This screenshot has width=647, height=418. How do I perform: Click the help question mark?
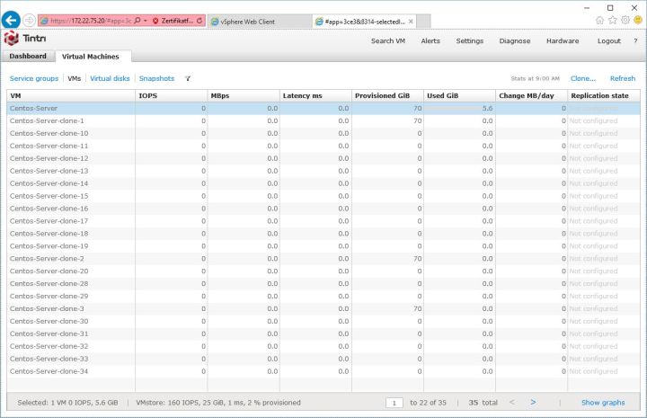[x=635, y=40]
